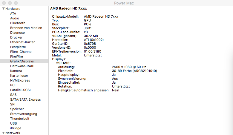Viewport: 233px width, 135px height.
Task: Click the EFI-Treiberversion value 01.00.3180
Action: tap(93, 51)
